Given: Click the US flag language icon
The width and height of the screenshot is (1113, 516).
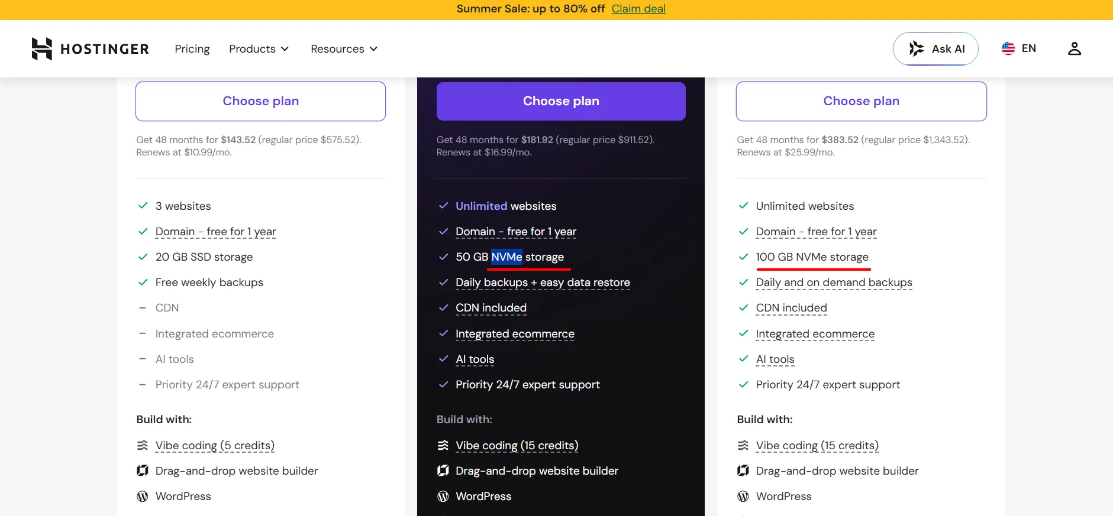Looking at the screenshot, I should pyautogui.click(x=1008, y=48).
